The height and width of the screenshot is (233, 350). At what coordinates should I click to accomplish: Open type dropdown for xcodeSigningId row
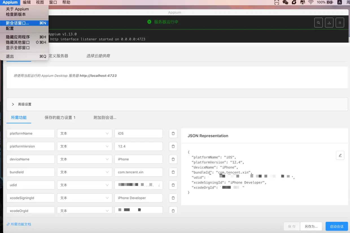pos(85,198)
